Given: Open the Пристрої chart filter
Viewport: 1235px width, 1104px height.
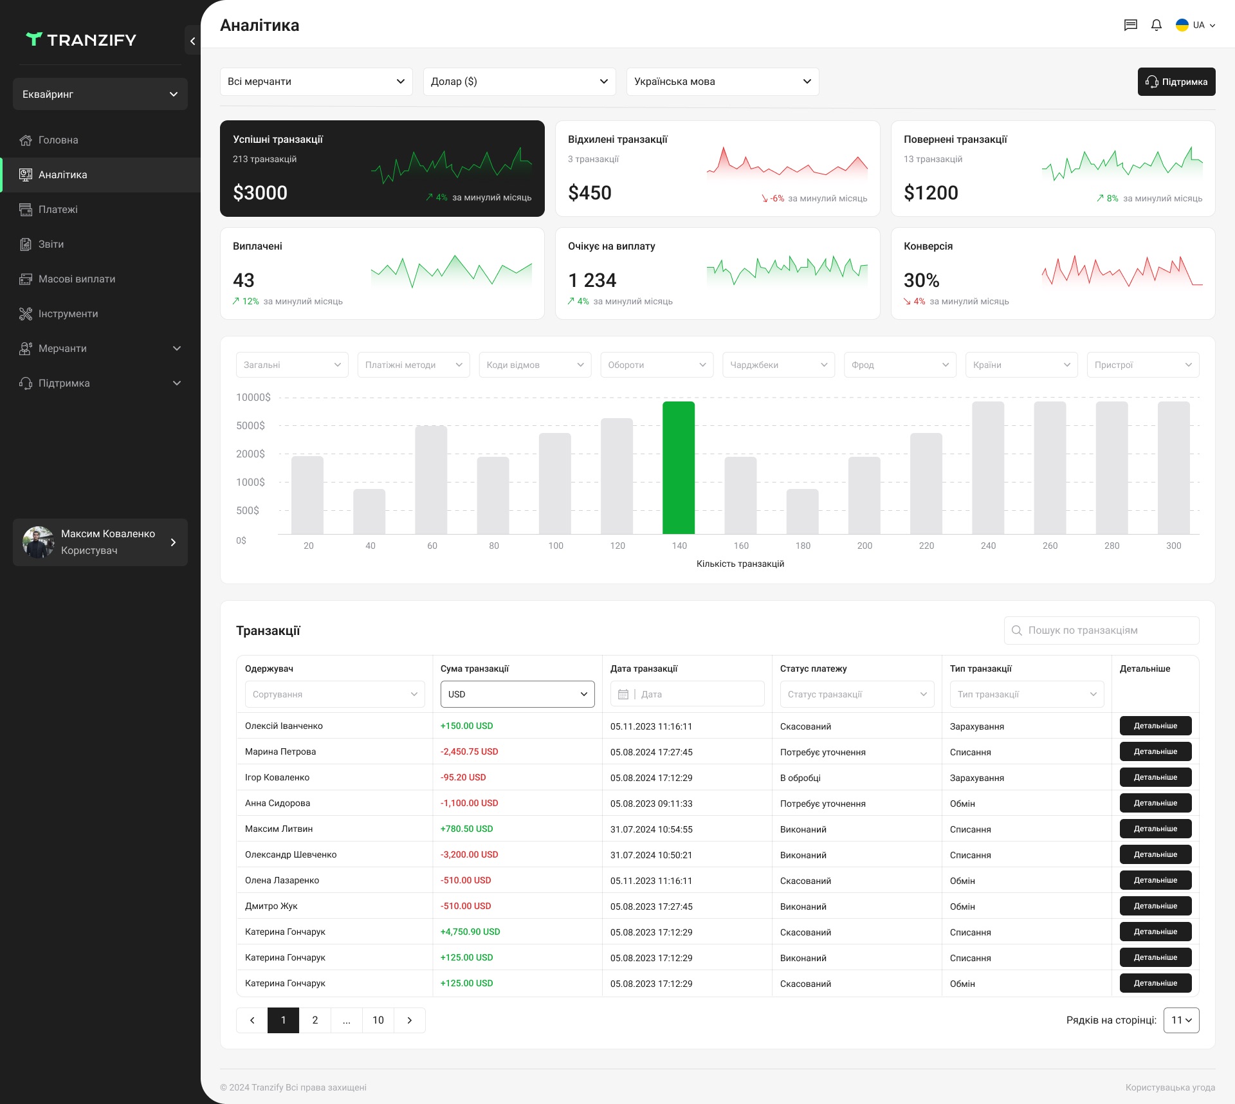Looking at the screenshot, I should (1143, 365).
